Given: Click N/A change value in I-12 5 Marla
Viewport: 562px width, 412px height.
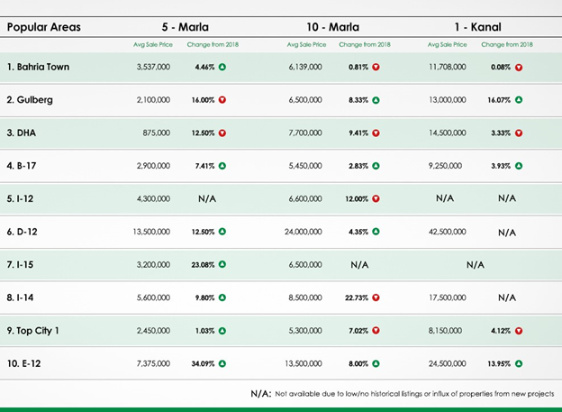Looking at the screenshot, I should click(207, 199).
